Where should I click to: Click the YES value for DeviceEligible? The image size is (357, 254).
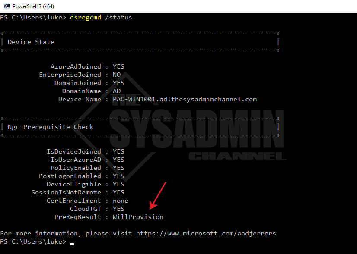pos(118,184)
